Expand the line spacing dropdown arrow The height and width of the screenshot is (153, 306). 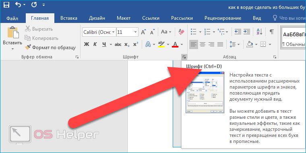pos(238,45)
